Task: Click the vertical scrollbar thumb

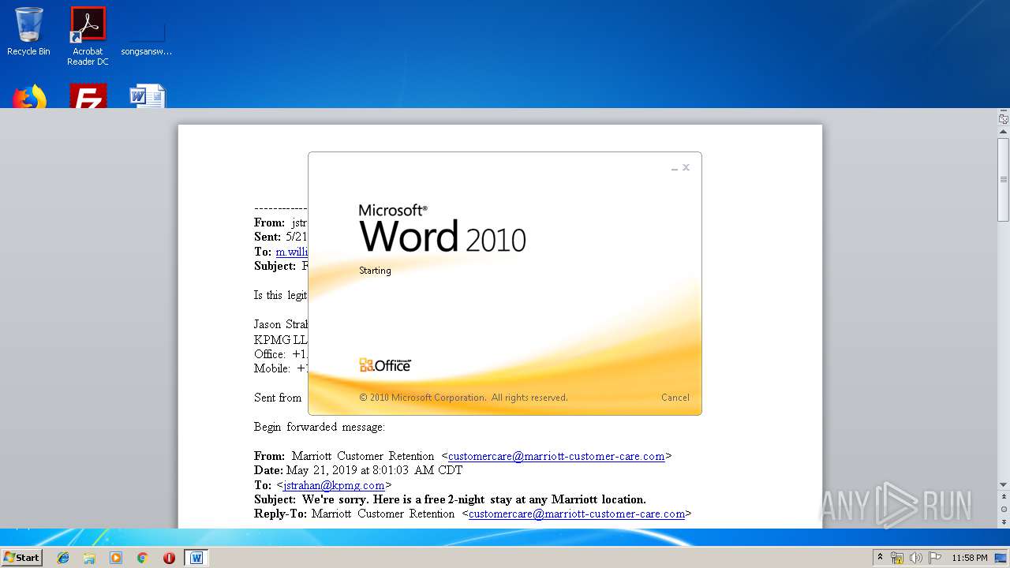Action: (1004, 179)
